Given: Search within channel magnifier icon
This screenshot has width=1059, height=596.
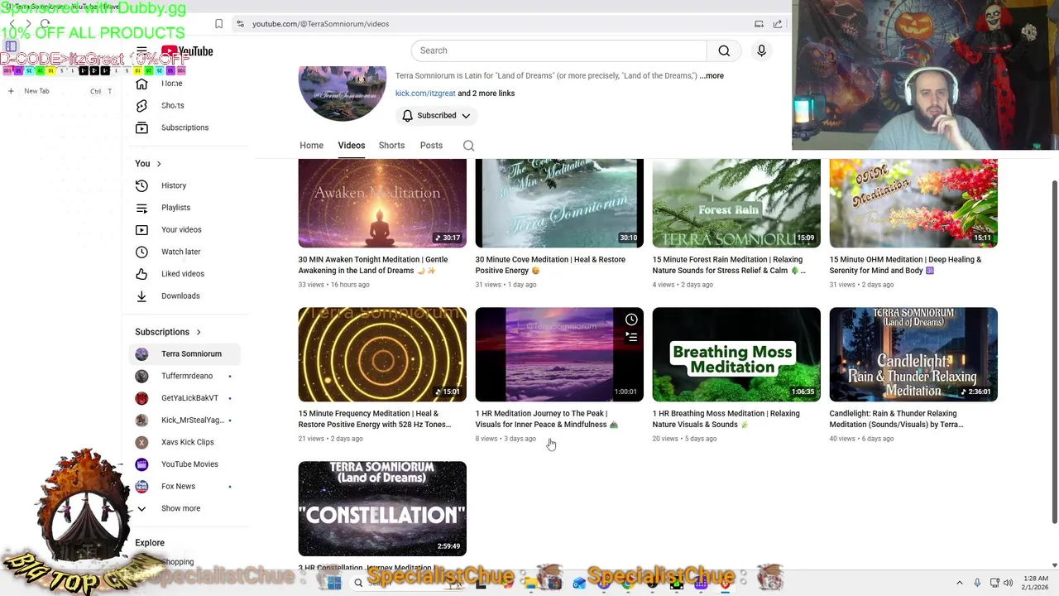Looking at the screenshot, I should pyautogui.click(x=468, y=146).
